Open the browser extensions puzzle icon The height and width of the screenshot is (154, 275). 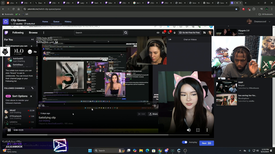tap(254, 9)
